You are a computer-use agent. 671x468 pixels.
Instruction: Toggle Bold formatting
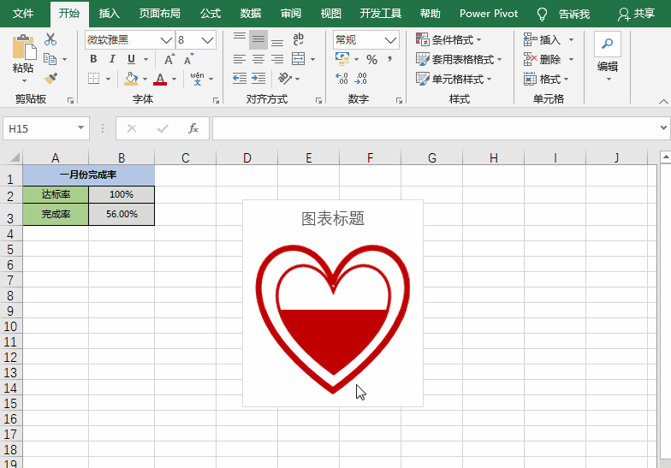[x=93, y=59]
